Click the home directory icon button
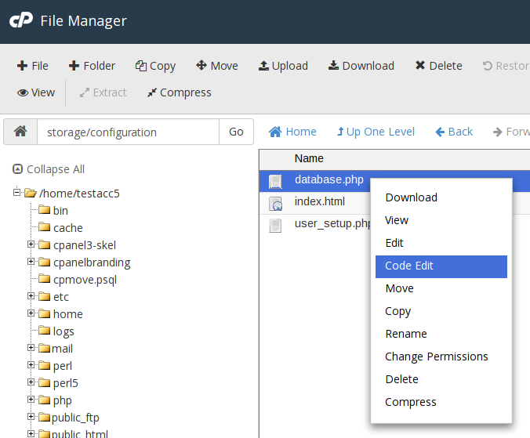This screenshot has height=438, width=530. tap(20, 132)
